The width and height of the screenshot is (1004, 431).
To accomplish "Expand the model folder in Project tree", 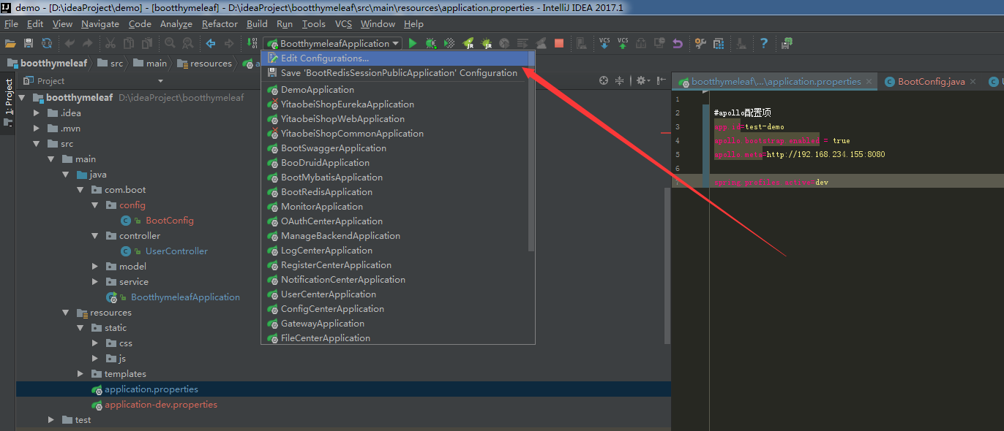I will [94, 266].
